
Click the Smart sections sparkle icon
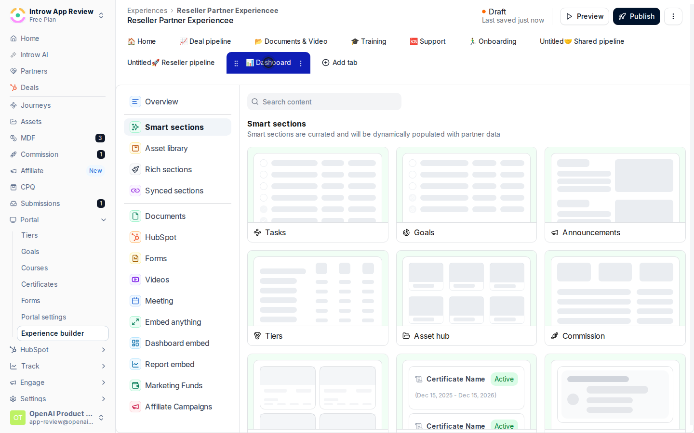pyautogui.click(x=135, y=127)
